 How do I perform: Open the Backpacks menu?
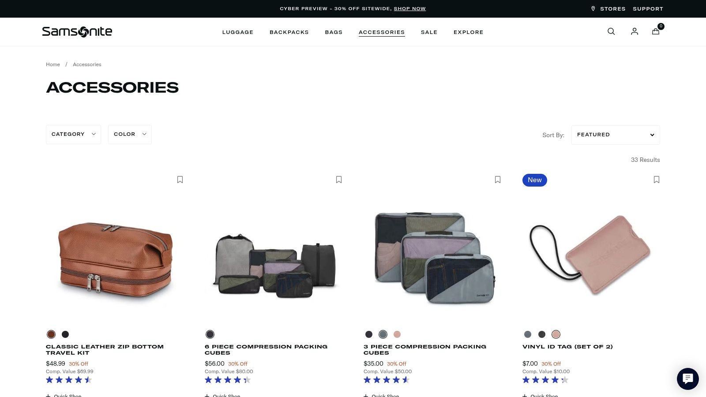(x=289, y=32)
